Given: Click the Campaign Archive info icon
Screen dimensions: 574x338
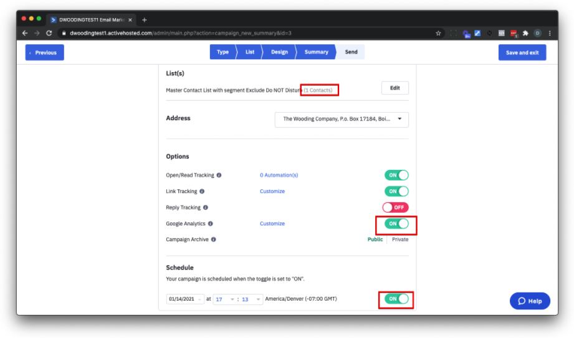Looking at the screenshot, I should click(214, 240).
